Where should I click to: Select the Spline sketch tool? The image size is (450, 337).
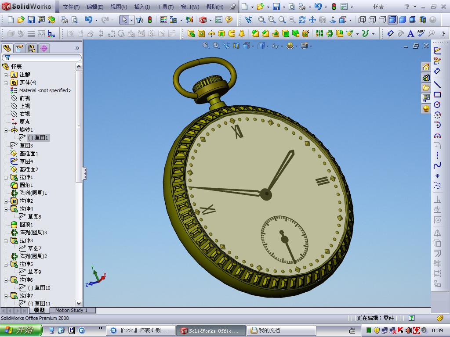point(437,165)
